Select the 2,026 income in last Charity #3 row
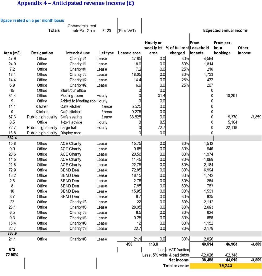This screenshot has height=276, width=262. [x=208, y=239]
